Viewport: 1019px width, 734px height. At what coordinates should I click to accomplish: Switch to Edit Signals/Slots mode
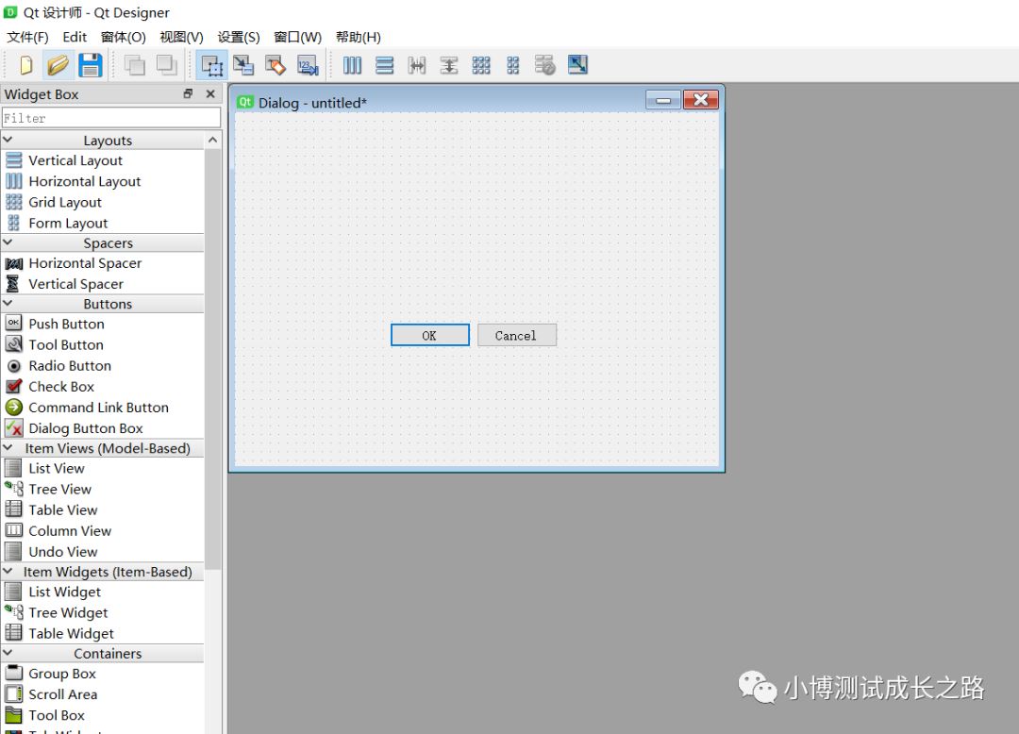(244, 65)
